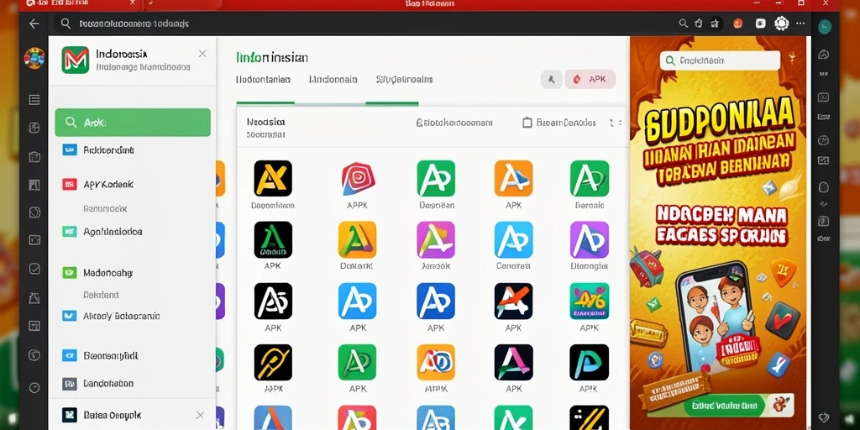Click the colorful round avatar in the dark sidebar

pos(34,58)
